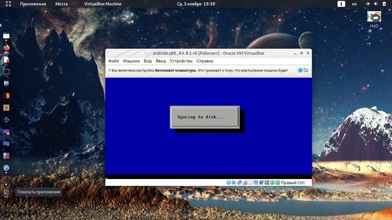Viewport: 392px width, 220px height.
Task: Click the display settings indicator
Action: click(x=262, y=183)
